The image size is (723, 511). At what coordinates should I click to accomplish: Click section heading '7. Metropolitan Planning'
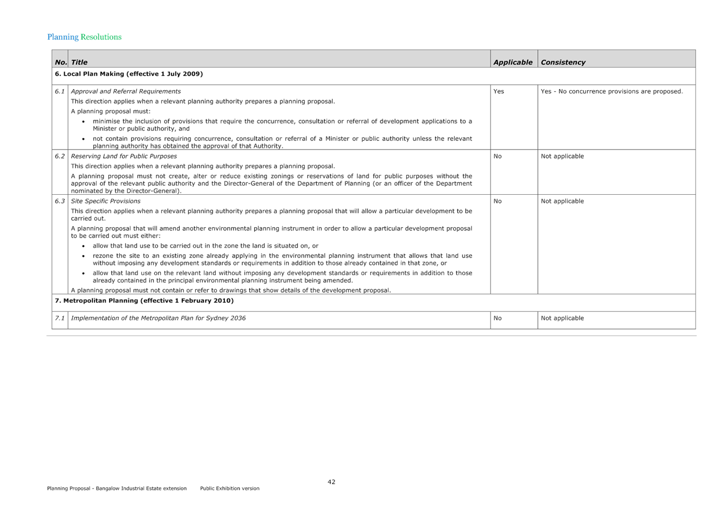(144, 301)
